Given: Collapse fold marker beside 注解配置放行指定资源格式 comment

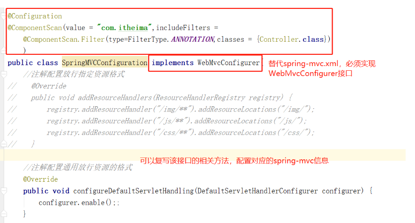Looking at the screenshot, I should pyautogui.click(x=3, y=74).
